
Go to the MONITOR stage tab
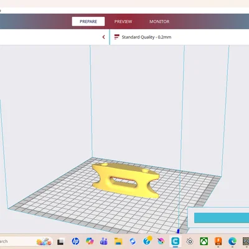coord(159,22)
